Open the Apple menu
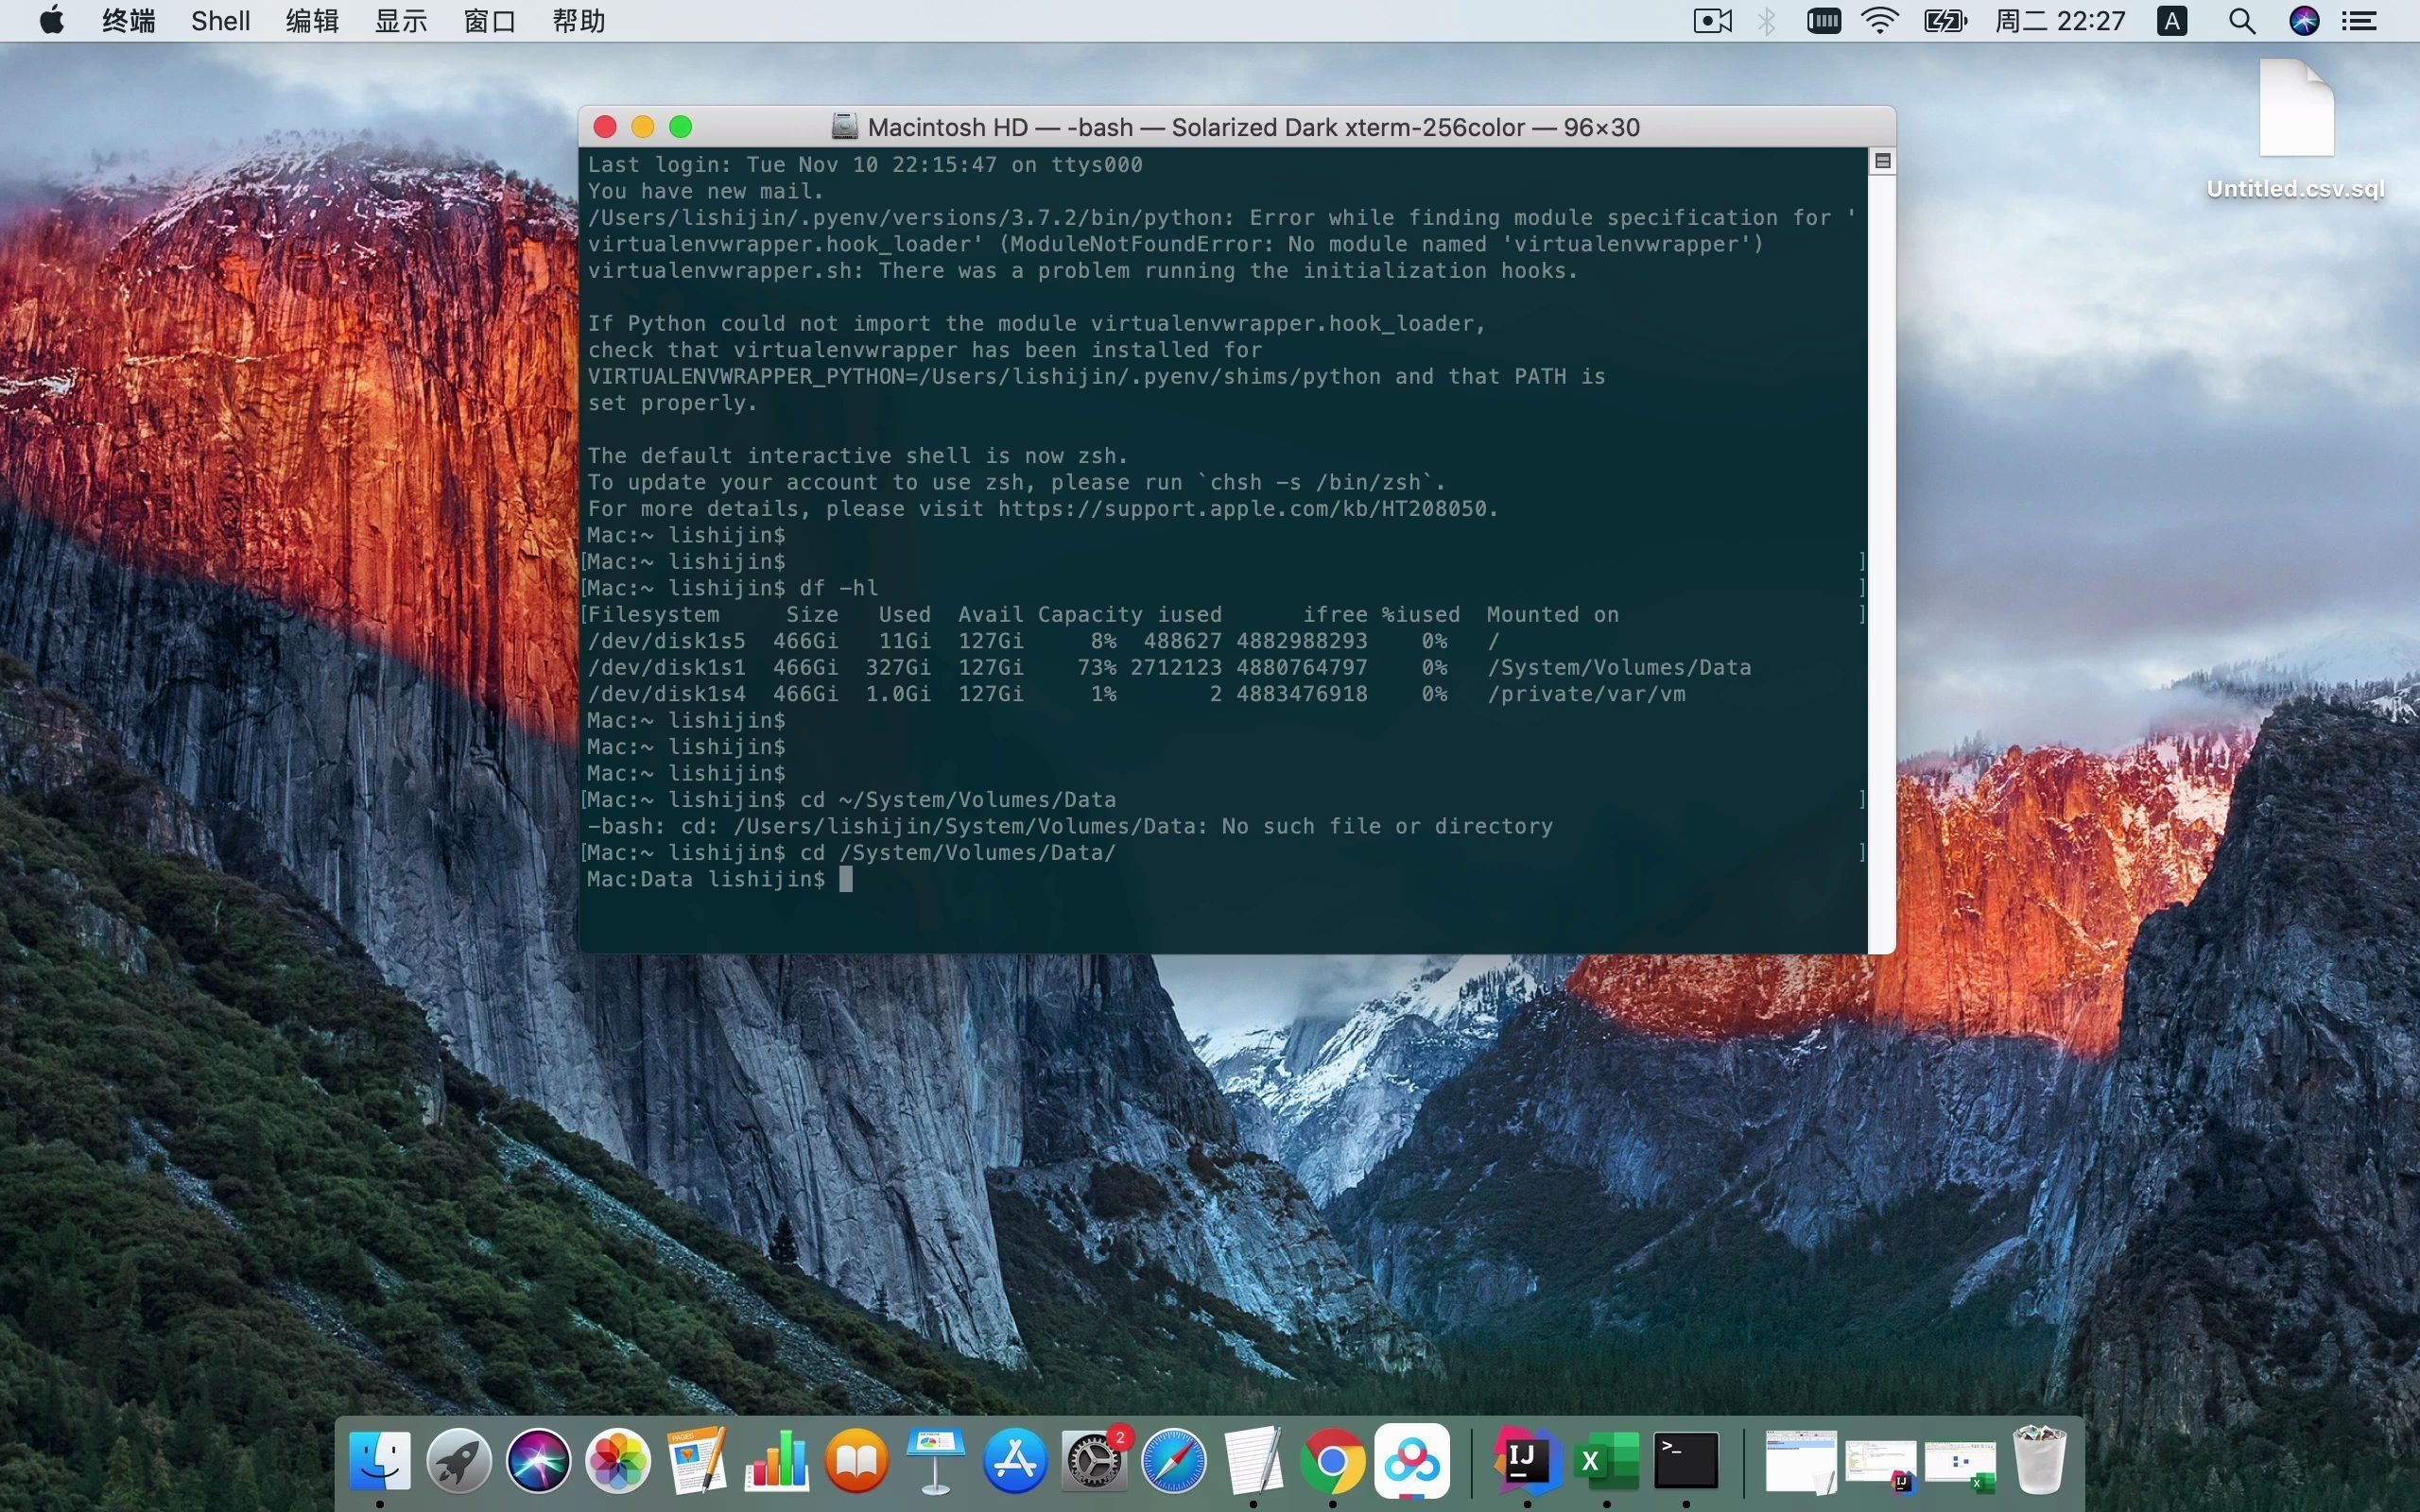The image size is (2420, 1512). [x=51, y=20]
